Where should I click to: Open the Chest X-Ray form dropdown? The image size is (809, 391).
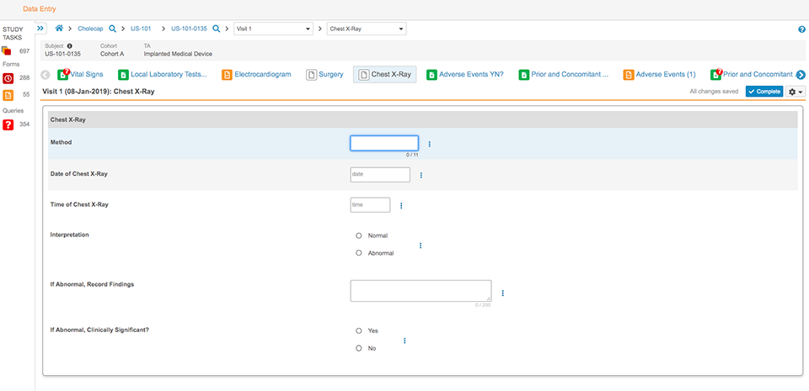[367, 29]
